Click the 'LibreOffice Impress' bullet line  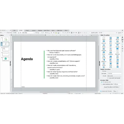click(x=55, y=69)
